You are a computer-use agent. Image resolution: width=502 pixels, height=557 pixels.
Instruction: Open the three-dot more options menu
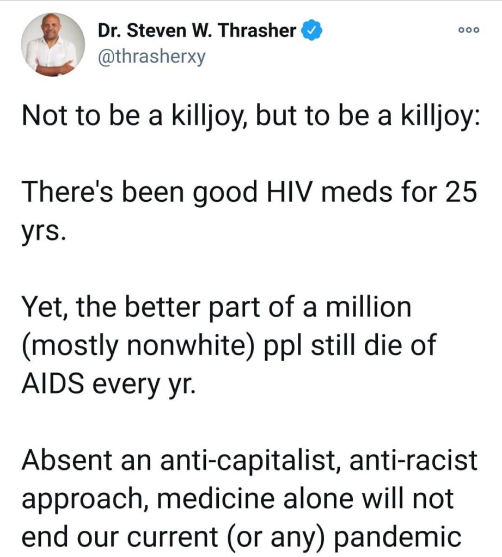(469, 30)
